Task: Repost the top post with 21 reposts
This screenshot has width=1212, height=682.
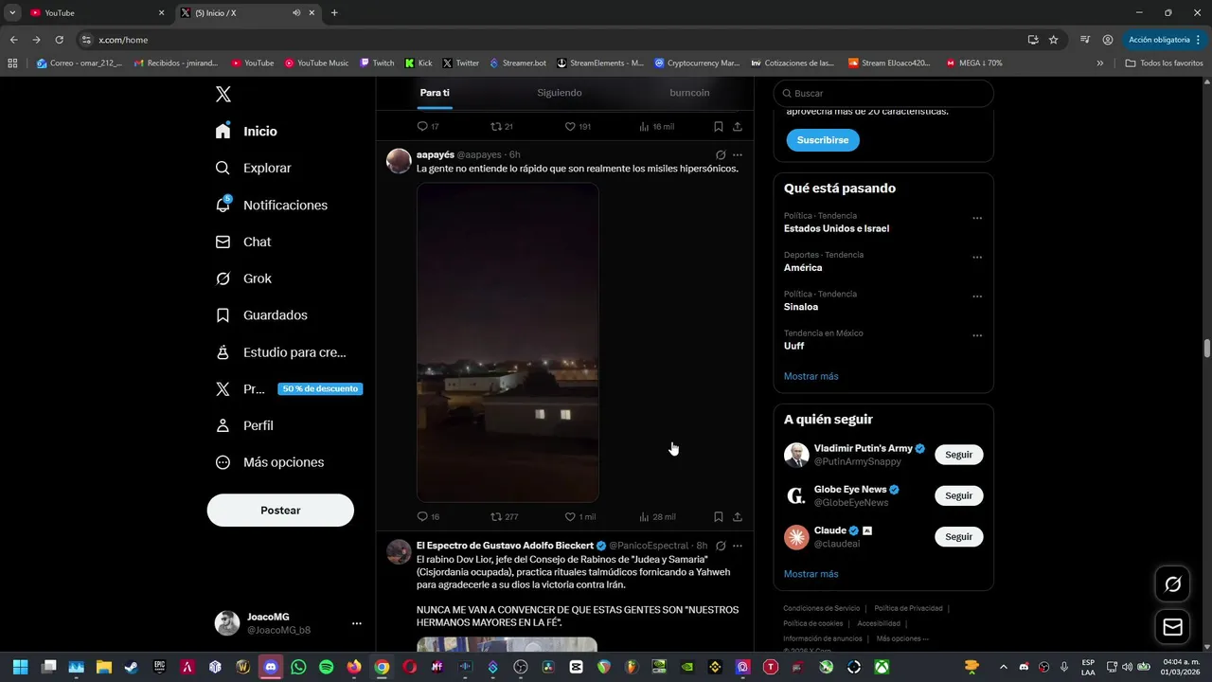Action: coord(502,126)
